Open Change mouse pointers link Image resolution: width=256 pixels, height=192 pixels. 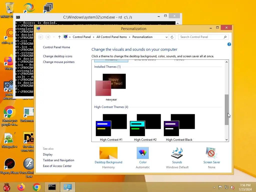coord(59,62)
